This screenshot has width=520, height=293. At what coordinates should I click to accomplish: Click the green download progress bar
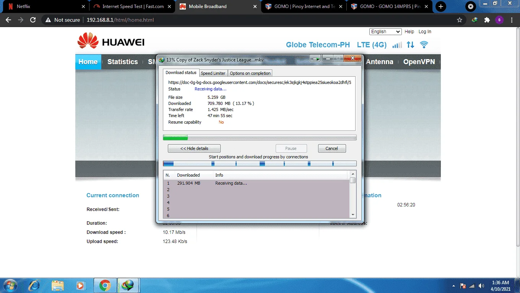(x=260, y=137)
